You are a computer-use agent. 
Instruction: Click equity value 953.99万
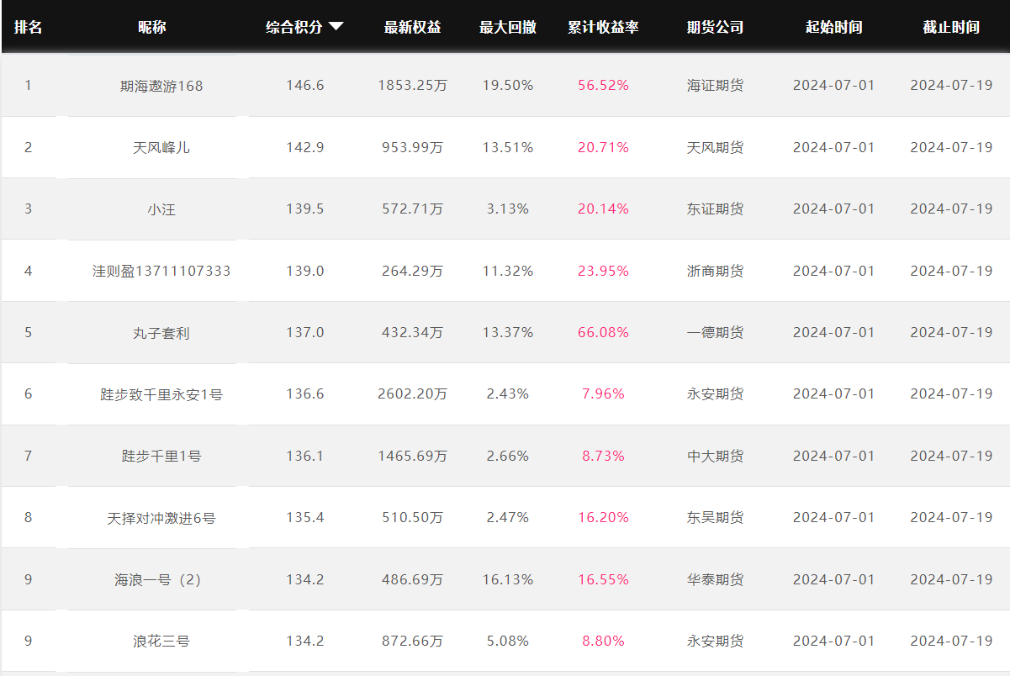(x=412, y=147)
